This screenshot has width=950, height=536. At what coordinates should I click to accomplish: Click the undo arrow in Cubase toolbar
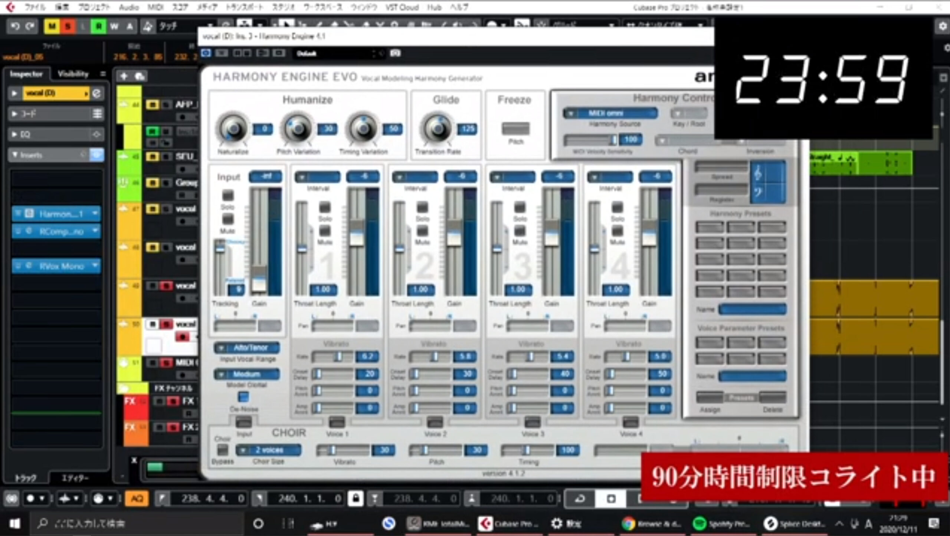click(15, 26)
